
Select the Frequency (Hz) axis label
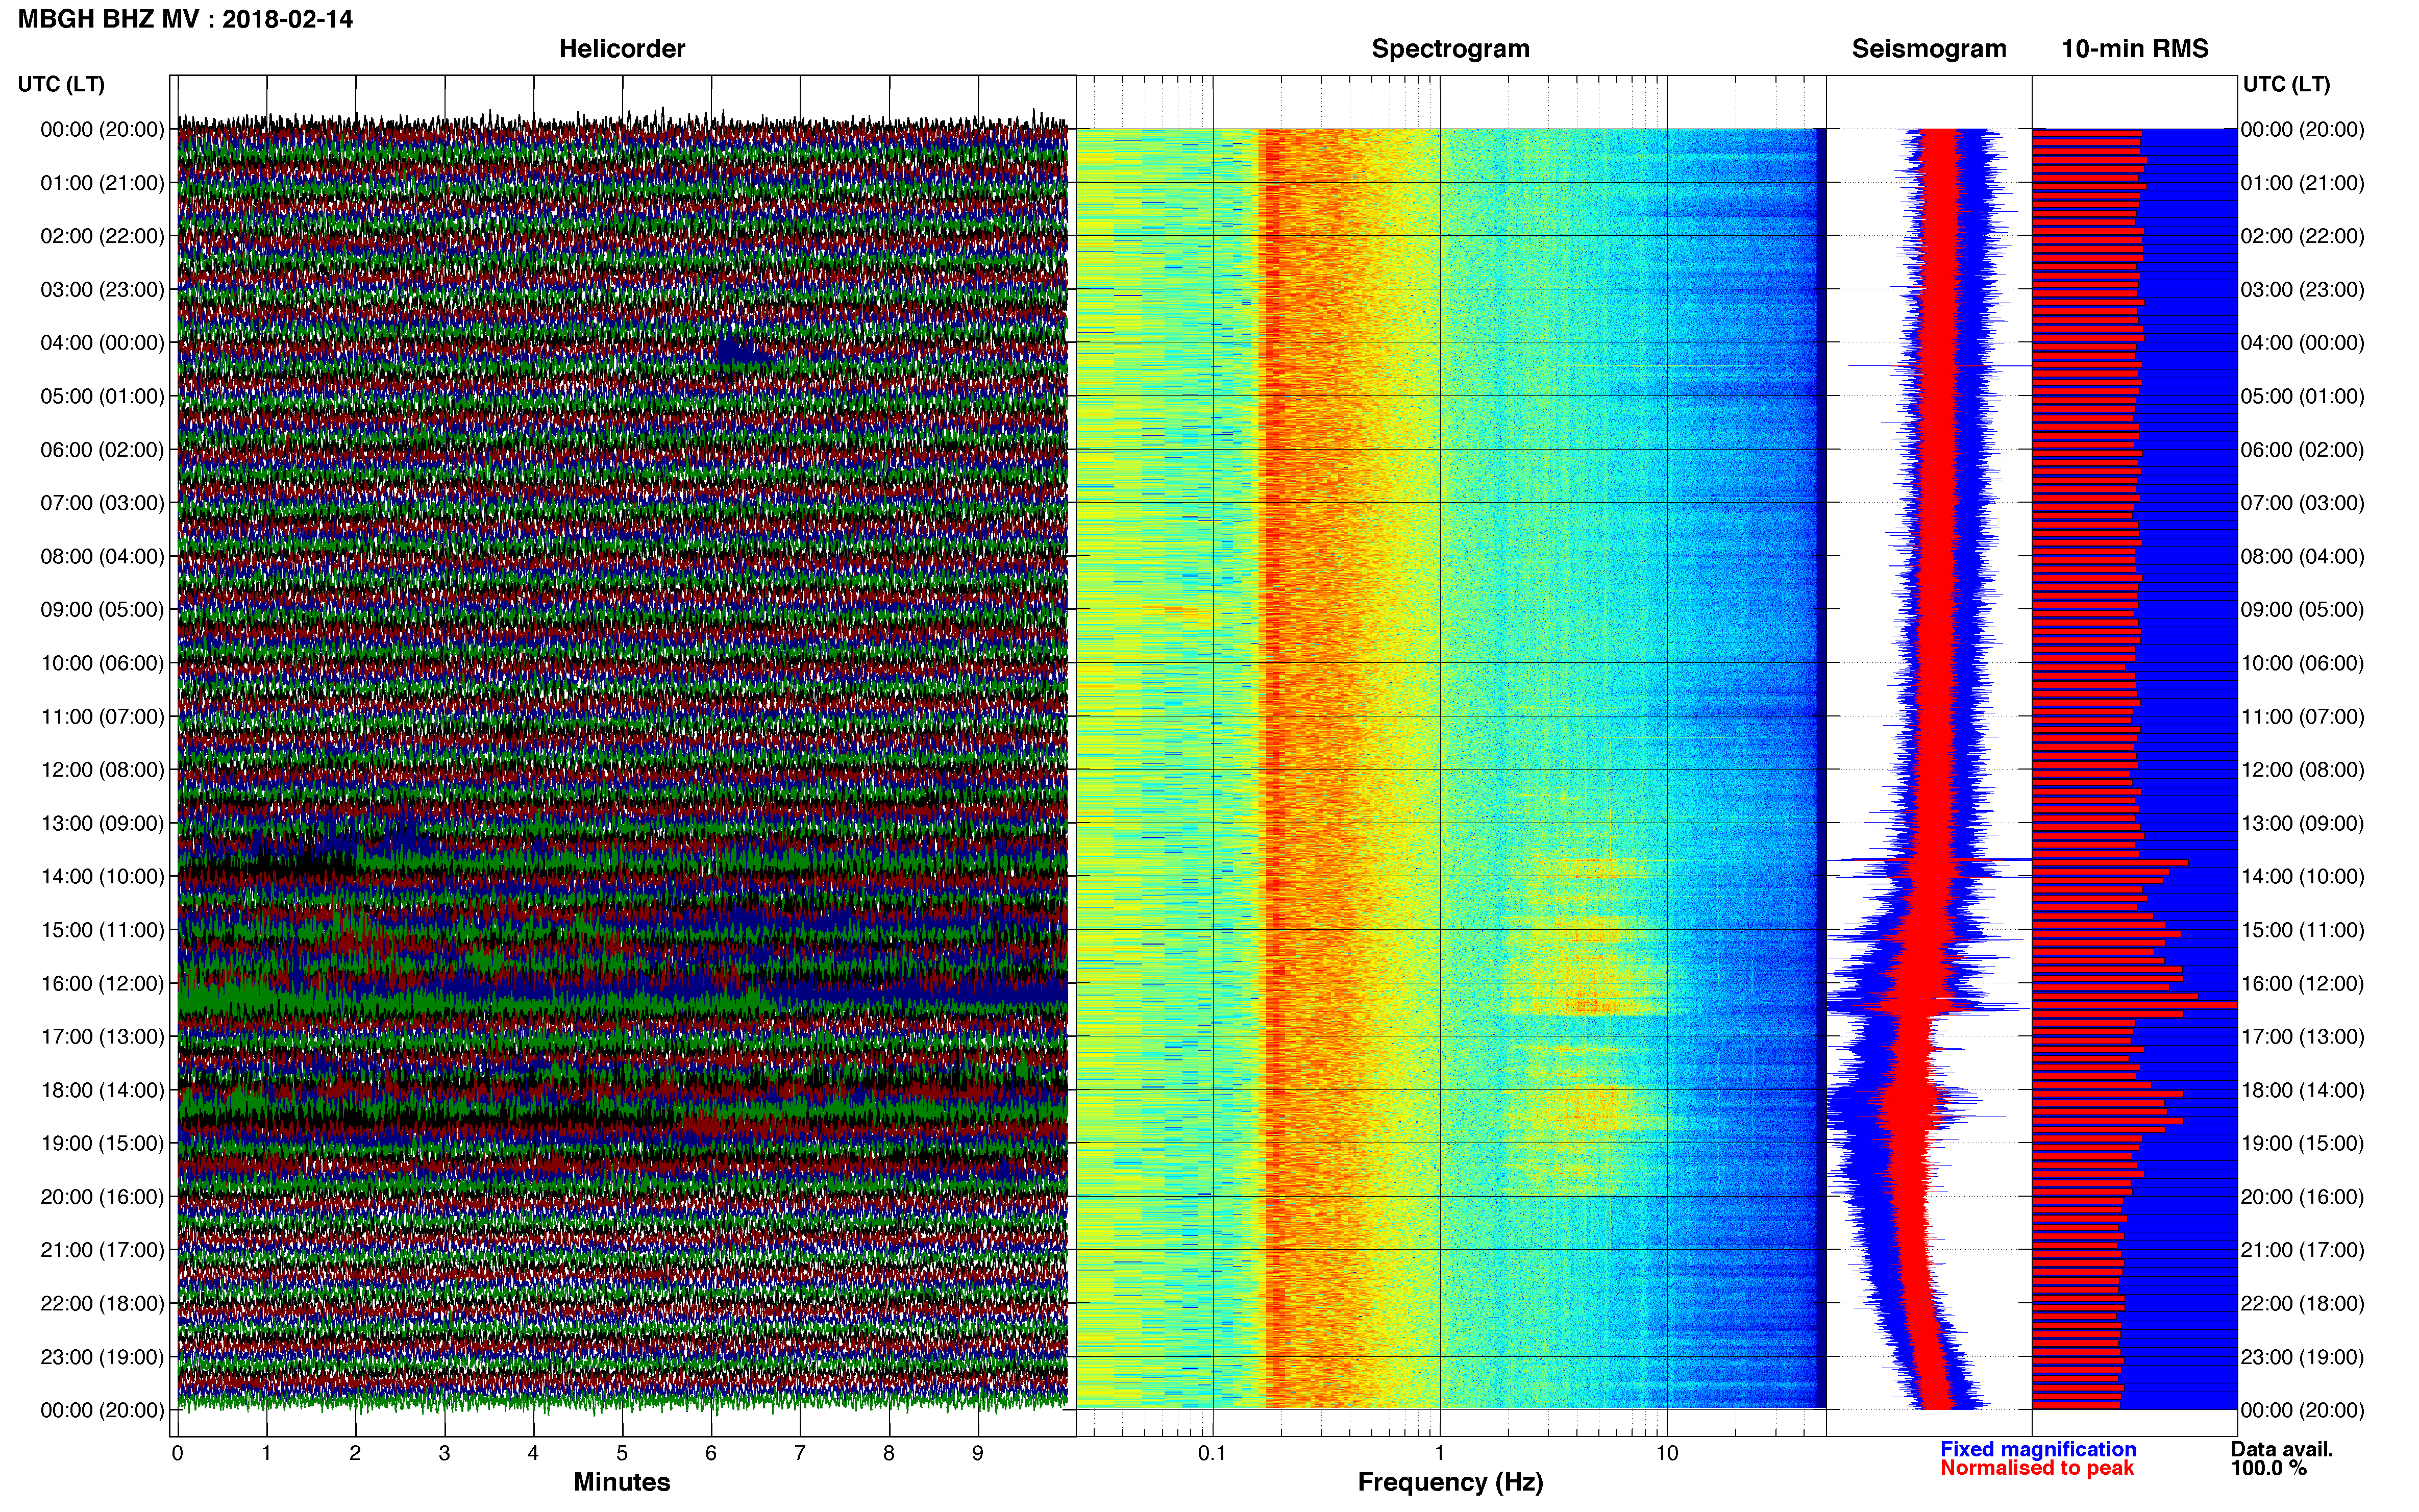point(1450,1482)
